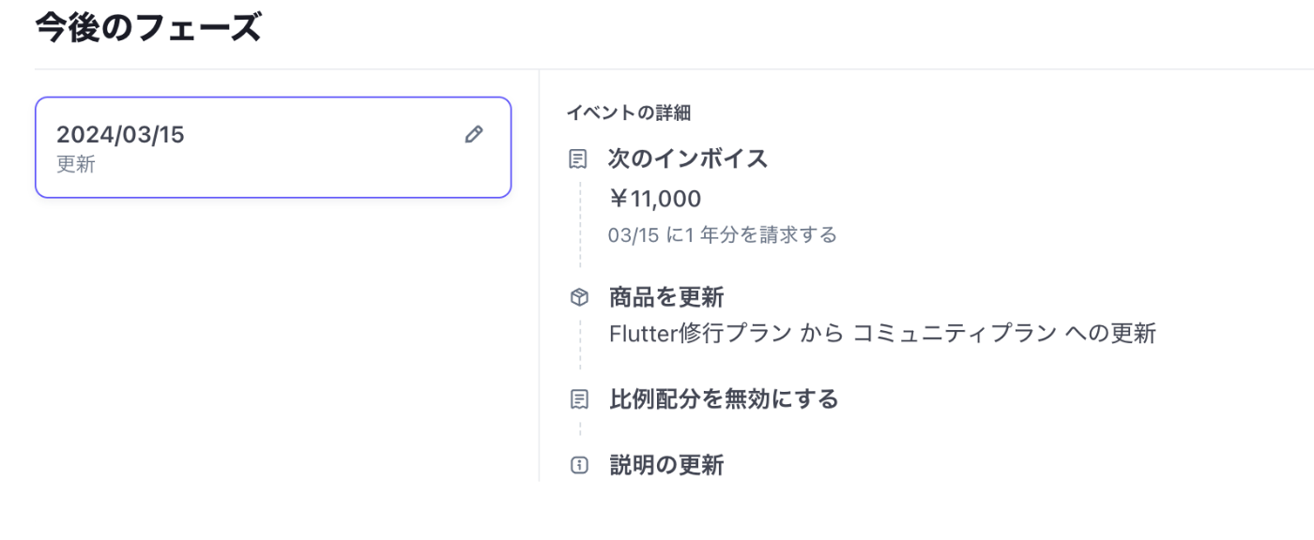Click the 商品を更新 event title

coord(666,298)
